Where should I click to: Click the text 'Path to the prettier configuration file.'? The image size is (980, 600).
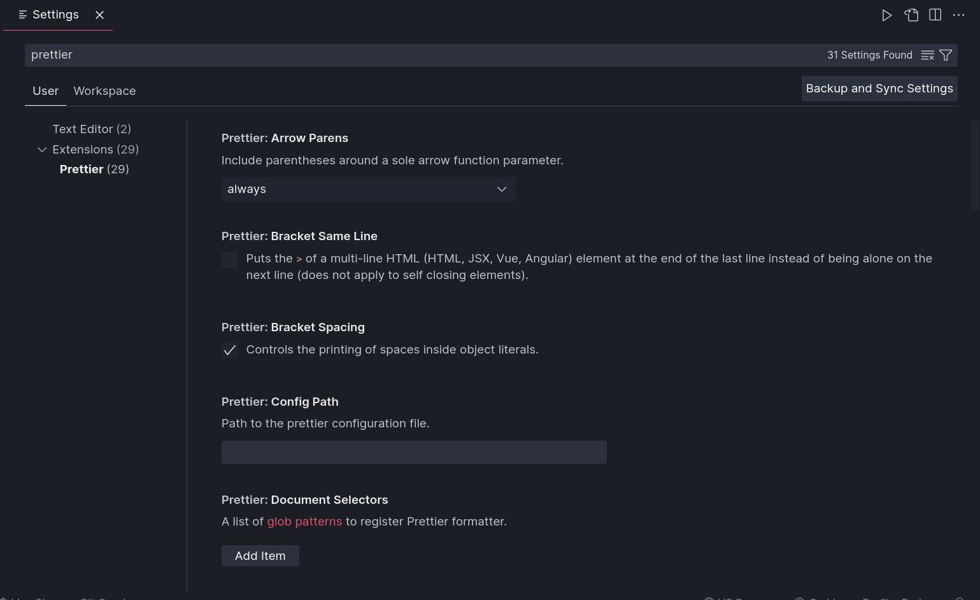click(325, 424)
